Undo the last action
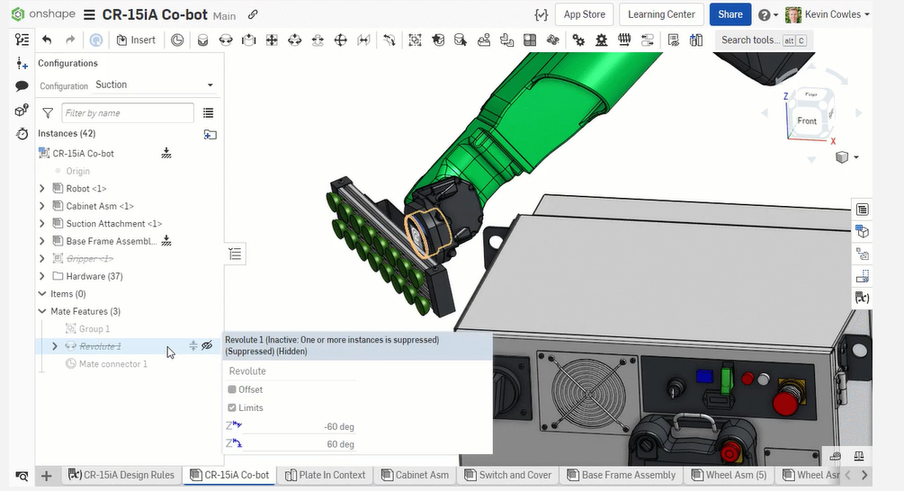 coord(48,40)
